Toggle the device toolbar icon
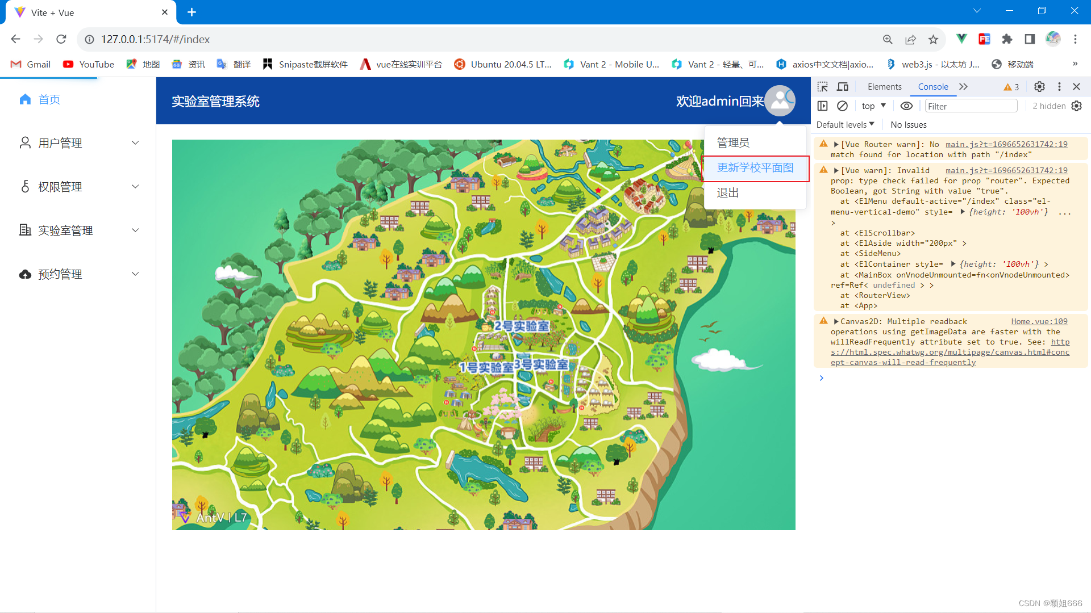Viewport: 1091px width, 613px height. pos(843,87)
